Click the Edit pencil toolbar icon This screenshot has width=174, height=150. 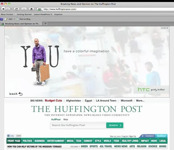[6, 19]
